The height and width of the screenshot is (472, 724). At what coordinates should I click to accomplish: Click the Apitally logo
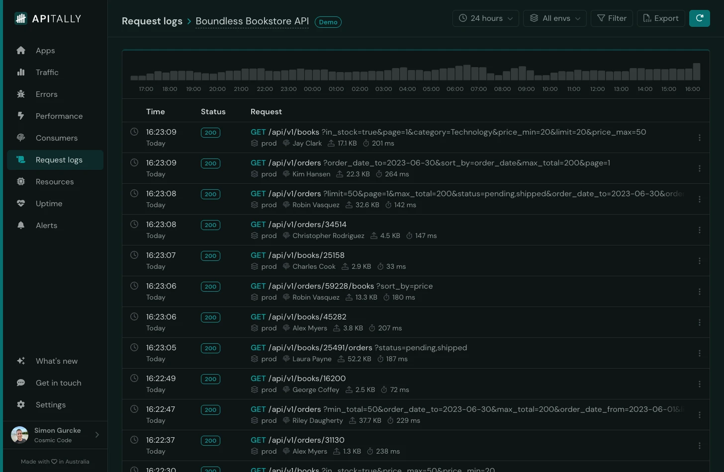pos(47,18)
